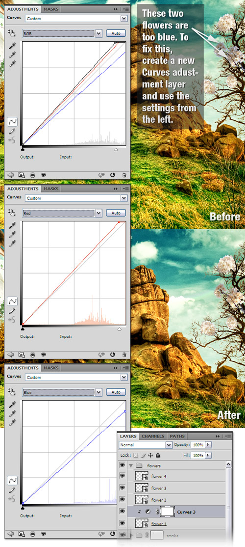The height and width of the screenshot is (547, 245).
Task: Select the LAYERS tab
Action: [x=128, y=436]
